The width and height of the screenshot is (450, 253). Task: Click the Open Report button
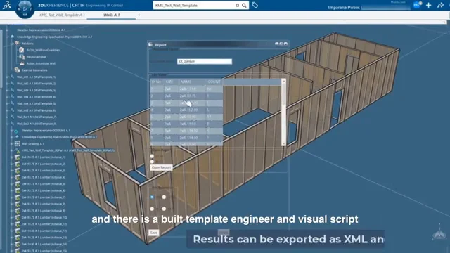(161, 167)
